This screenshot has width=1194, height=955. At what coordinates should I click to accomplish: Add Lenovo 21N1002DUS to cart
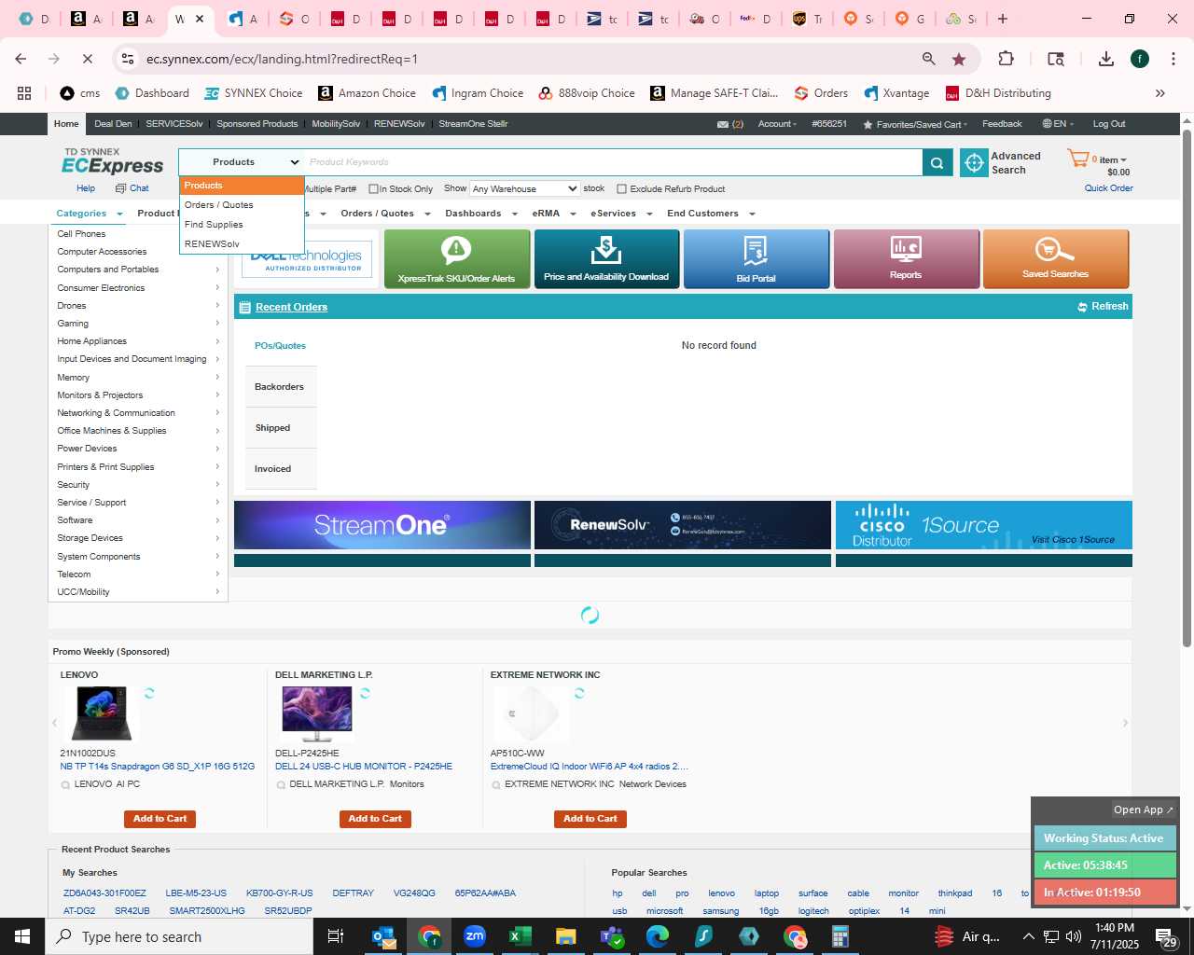(x=160, y=819)
